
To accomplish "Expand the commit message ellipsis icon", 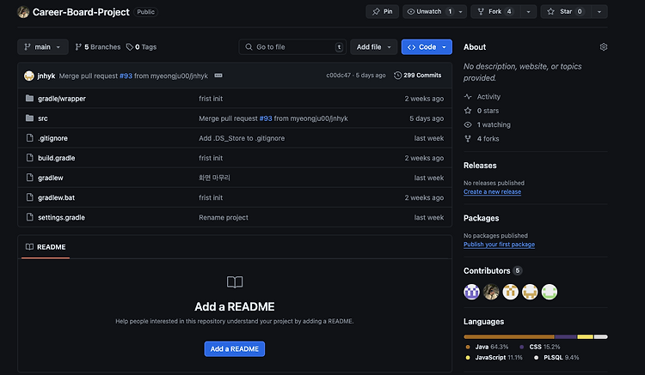I will [x=218, y=76].
